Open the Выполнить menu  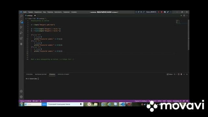tap(58, 12)
